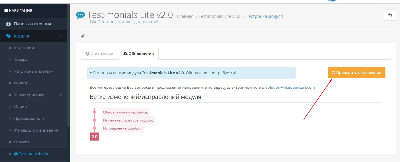
Task: Click the pencil edit icon in panel header
Action: (x=83, y=36)
